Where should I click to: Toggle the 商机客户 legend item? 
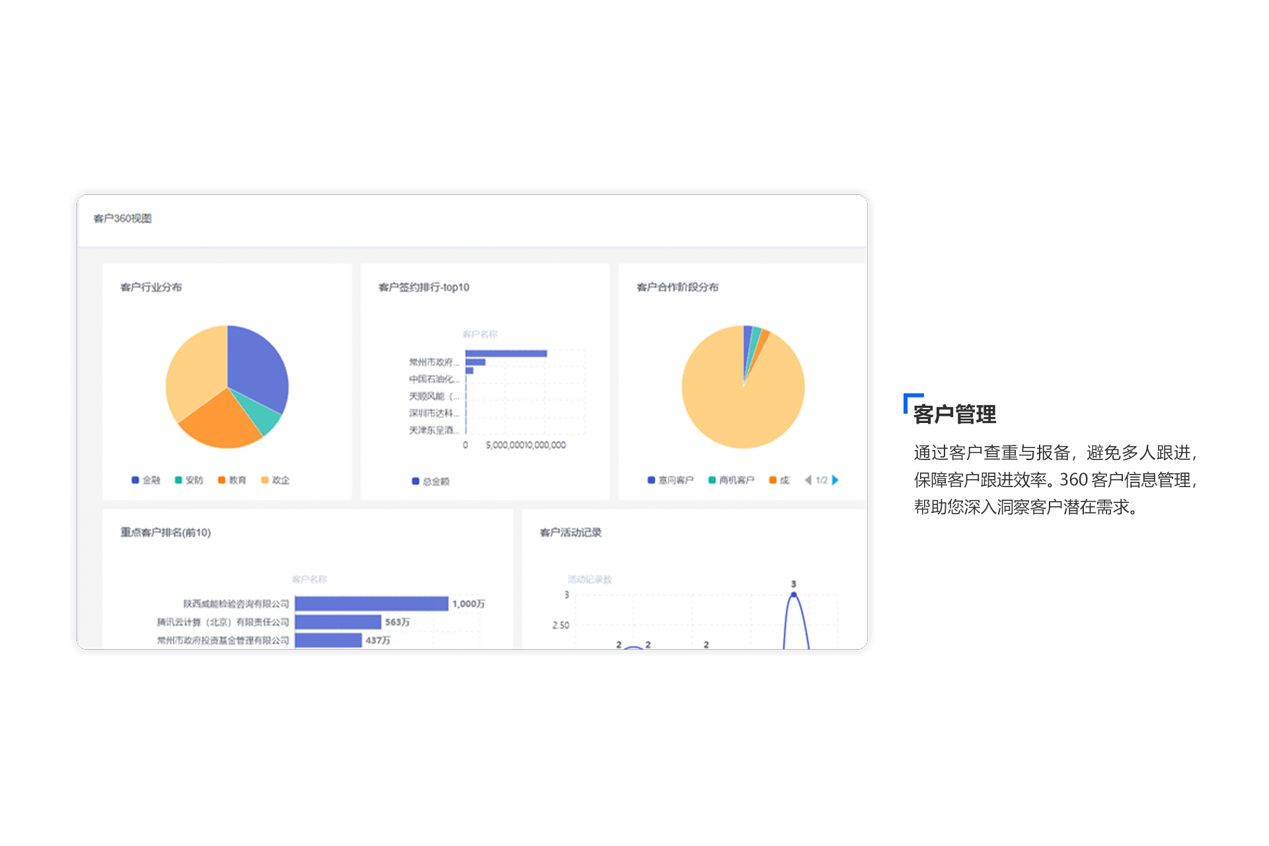[732, 481]
